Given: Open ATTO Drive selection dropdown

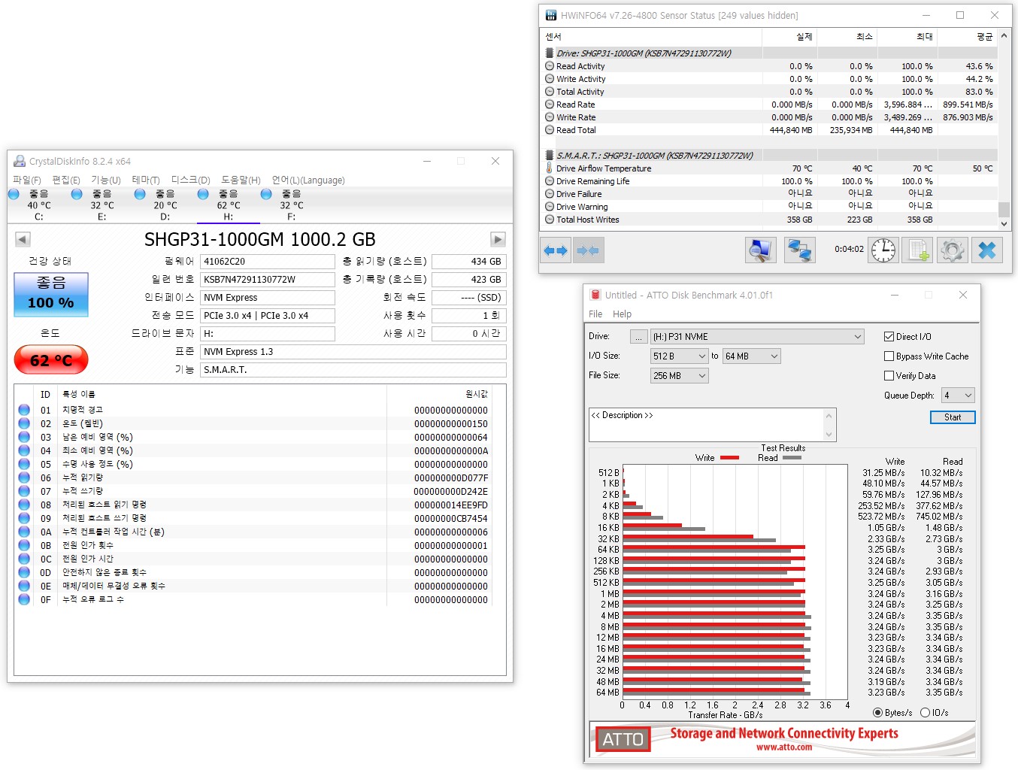Looking at the screenshot, I should (757, 337).
